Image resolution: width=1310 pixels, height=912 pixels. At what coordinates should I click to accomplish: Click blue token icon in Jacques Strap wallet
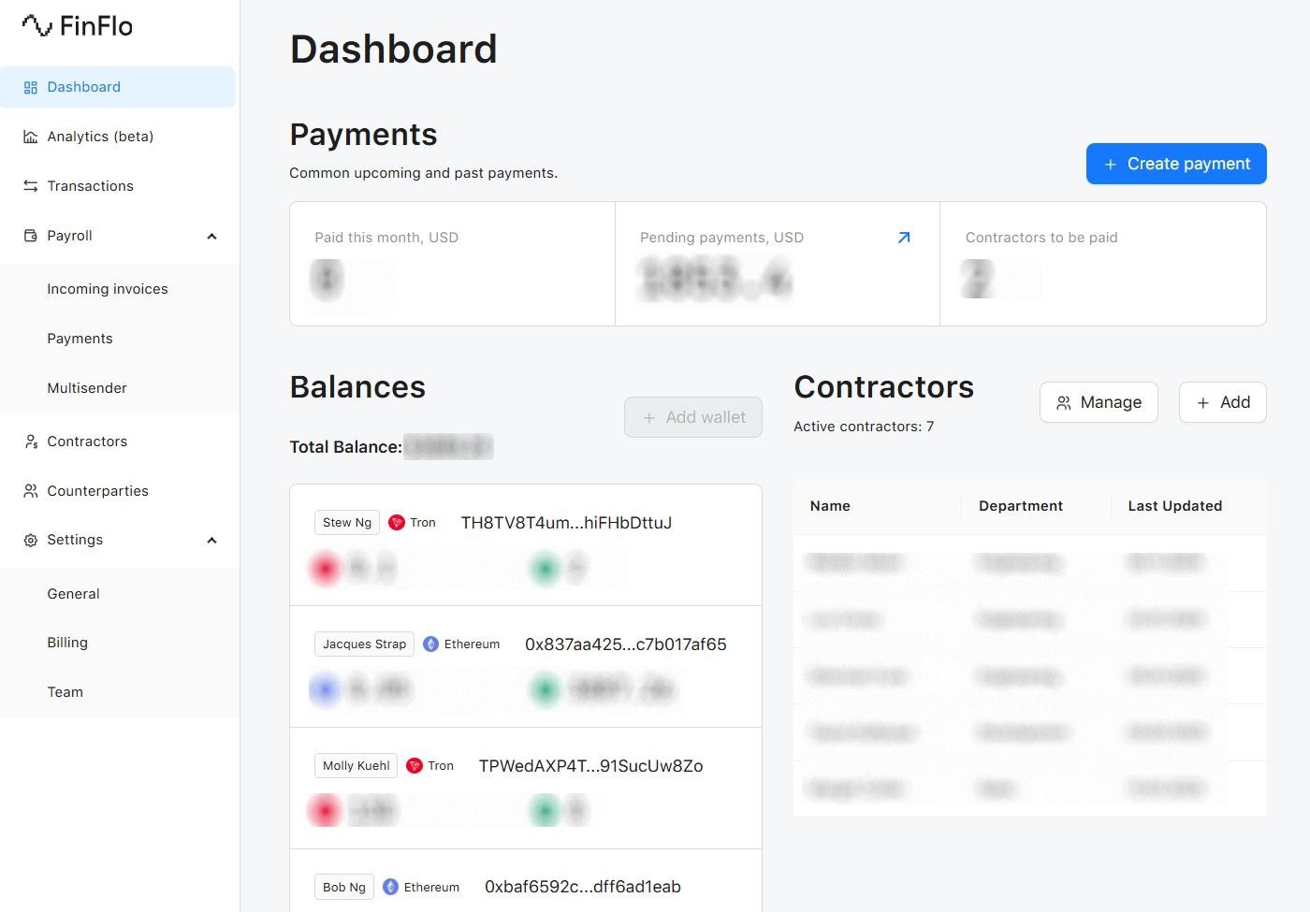tap(326, 689)
